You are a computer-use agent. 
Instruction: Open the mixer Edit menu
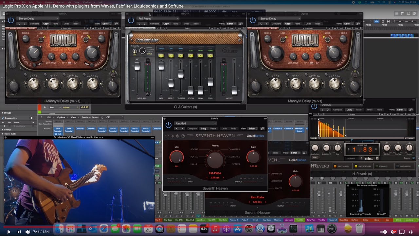pyautogui.click(x=50, y=117)
